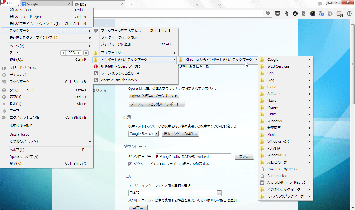Open ブックマーク with the Ctrl+Shift+B heart icon
This screenshot has height=210, width=355.
pyautogui.click(x=47, y=82)
